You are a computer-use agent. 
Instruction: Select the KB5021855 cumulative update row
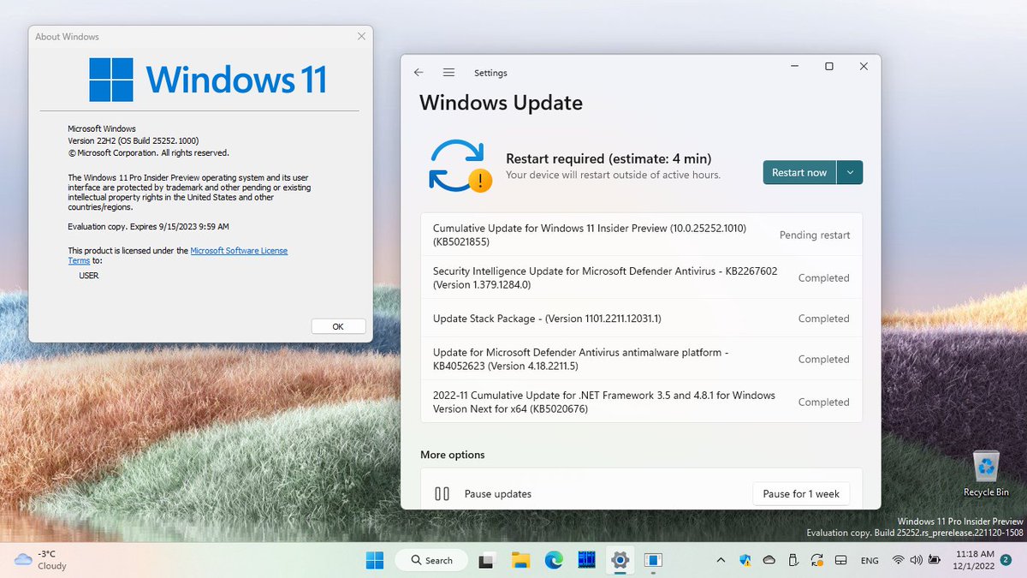click(642, 235)
